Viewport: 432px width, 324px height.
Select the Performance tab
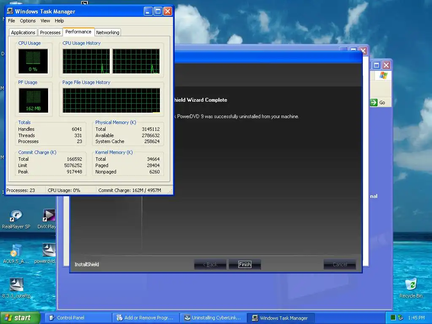(x=78, y=32)
